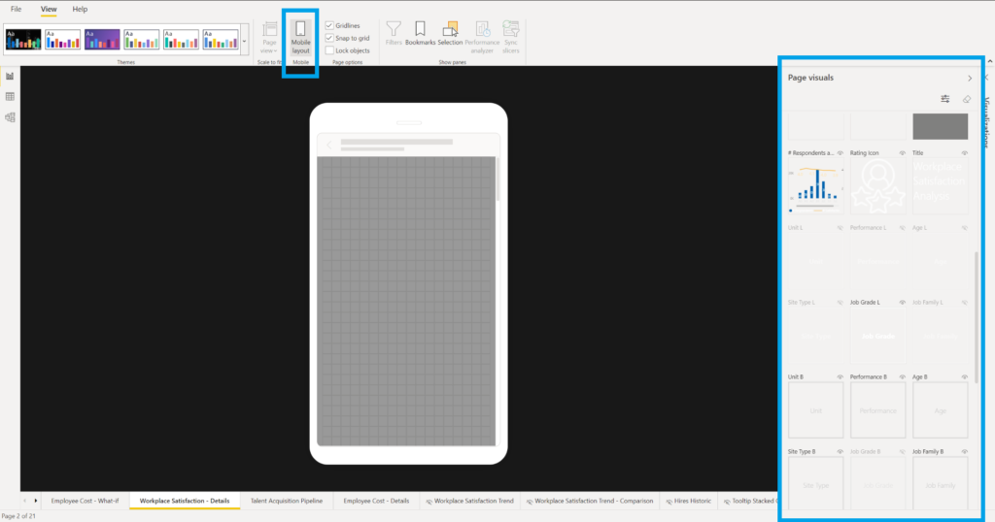995x522 pixels.
Task: Click the eraser icon to remove all visuals
Action: coord(966,99)
